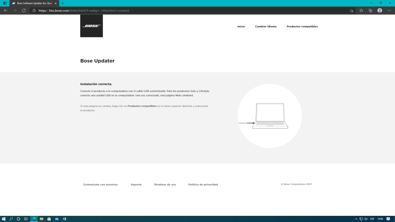The width and height of the screenshot is (395, 222).
Task: Refresh the page with the reload icon
Action: pyautogui.click(x=24, y=10)
